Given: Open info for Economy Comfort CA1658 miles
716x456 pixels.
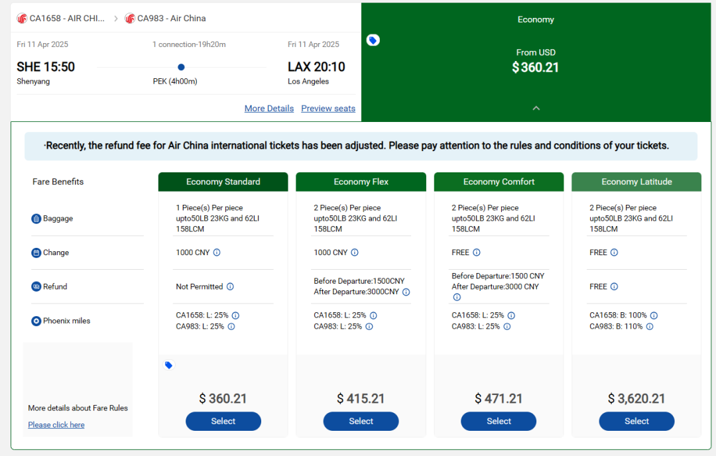Looking at the screenshot, I should [511, 315].
